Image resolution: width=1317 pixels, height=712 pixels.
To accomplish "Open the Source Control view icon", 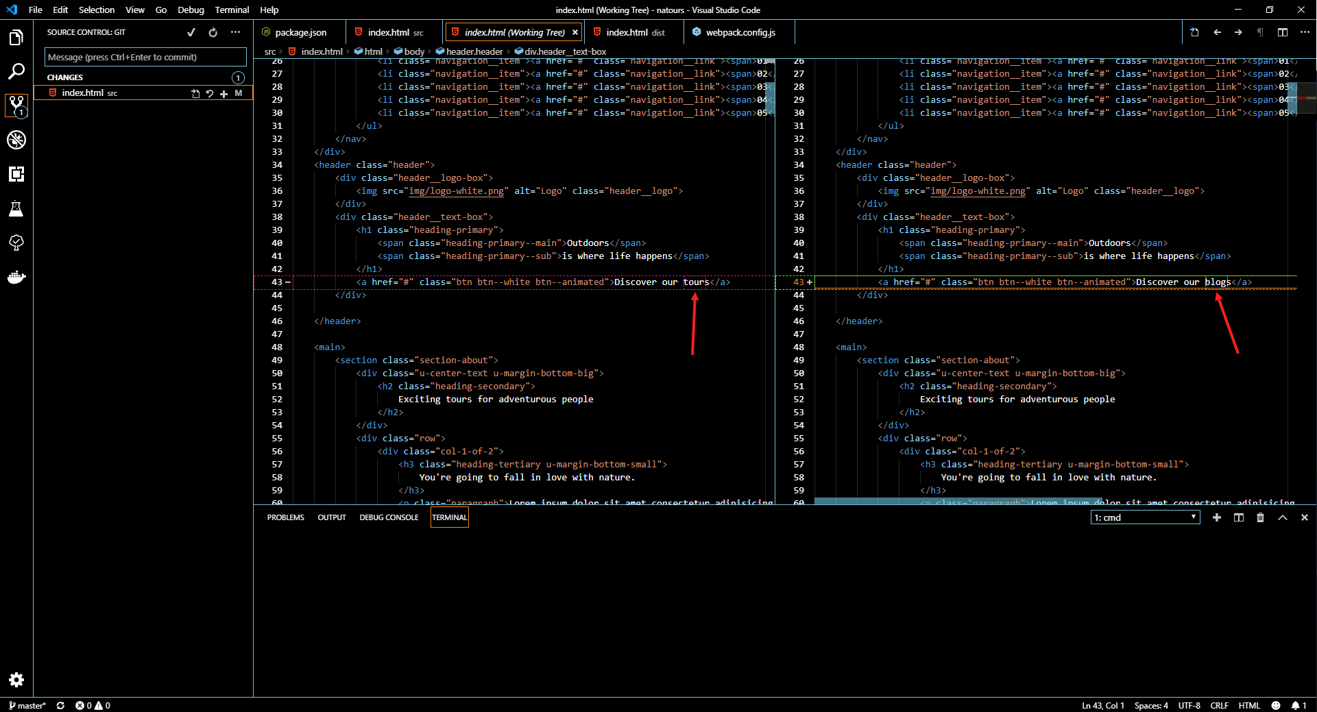I will pyautogui.click(x=16, y=106).
